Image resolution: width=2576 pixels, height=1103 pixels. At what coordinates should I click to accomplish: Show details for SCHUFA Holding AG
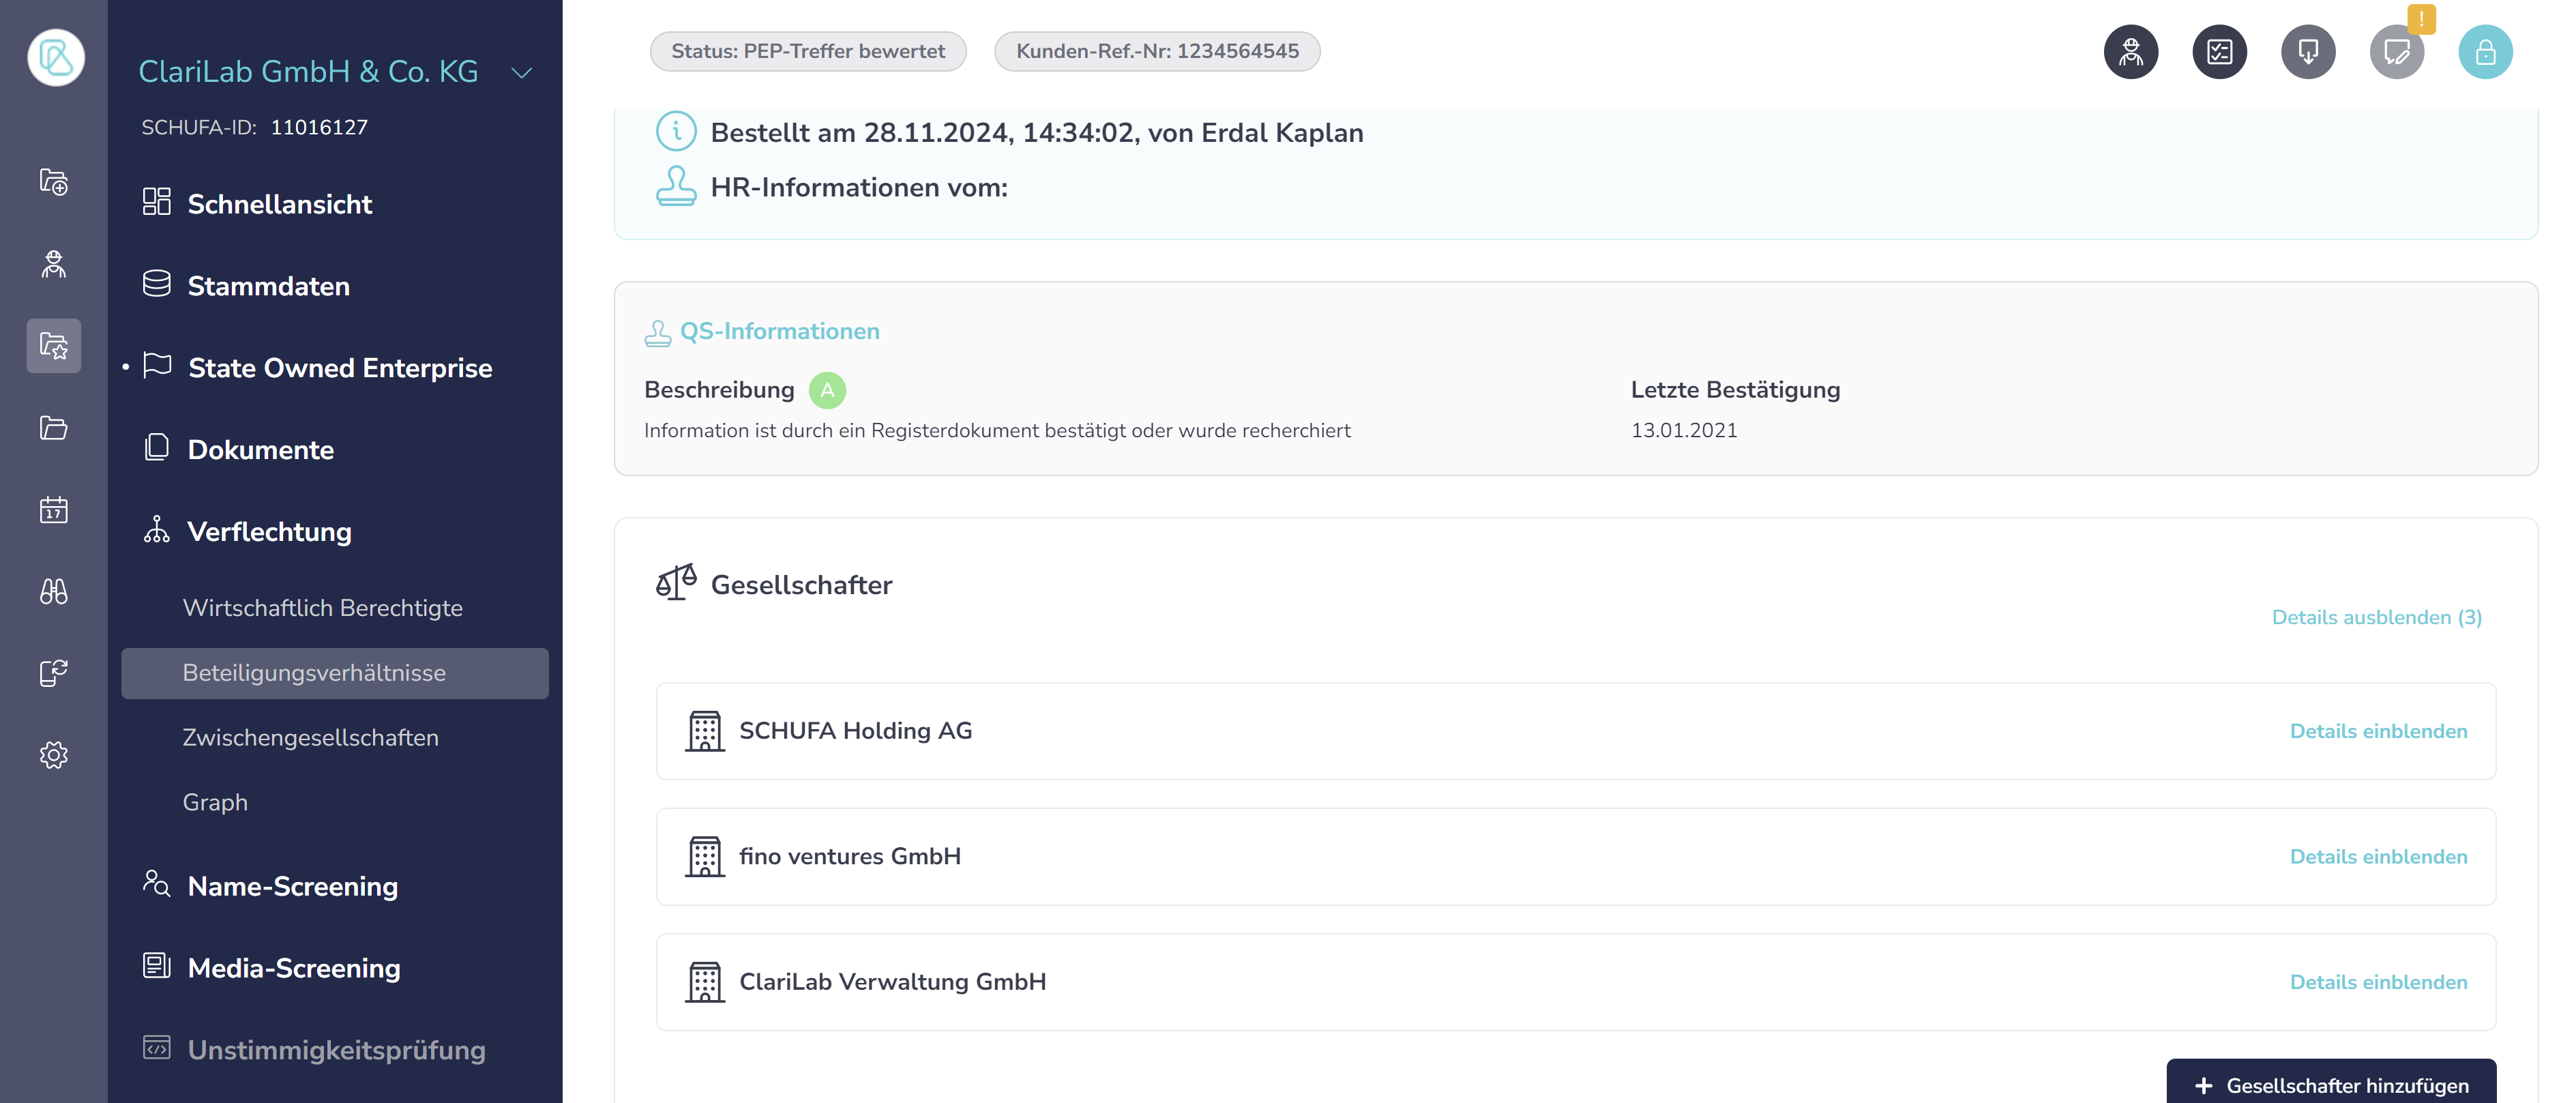2378,731
